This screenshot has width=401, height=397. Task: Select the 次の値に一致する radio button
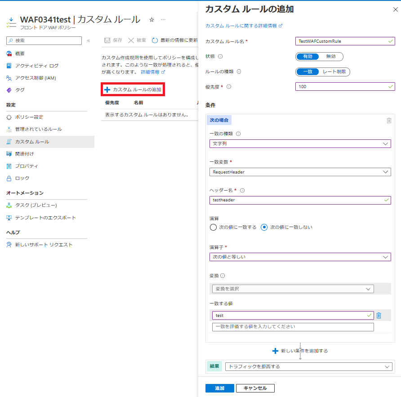tap(213, 227)
